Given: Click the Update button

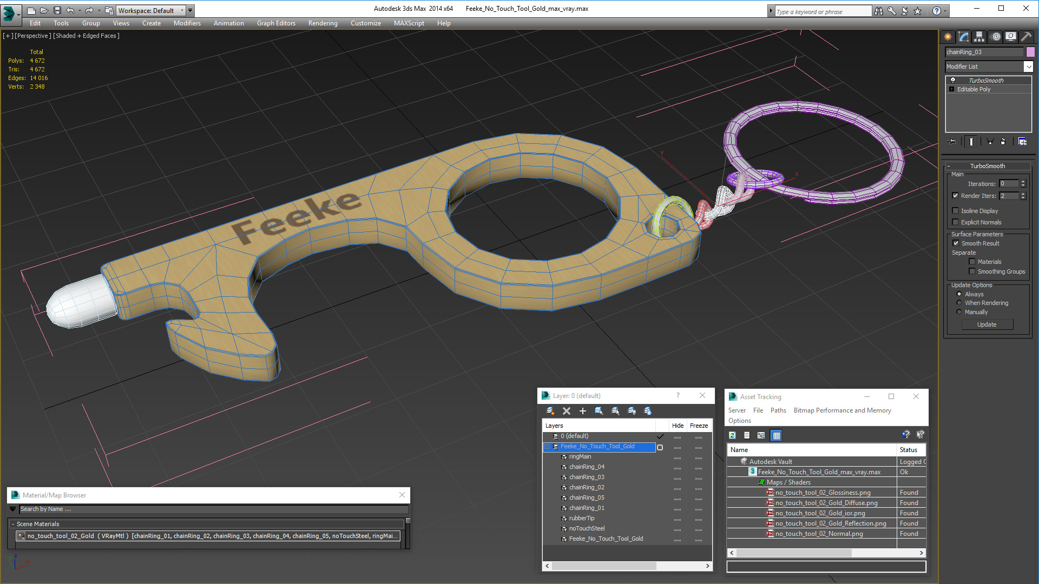Looking at the screenshot, I should pos(987,324).
